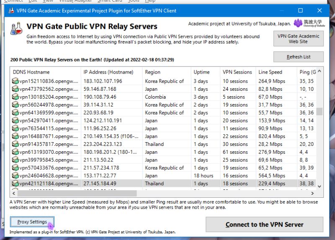This screenshot has width=335, height=240.
Task: Click the VPN Gate flask logo
Action: (16, 28)
